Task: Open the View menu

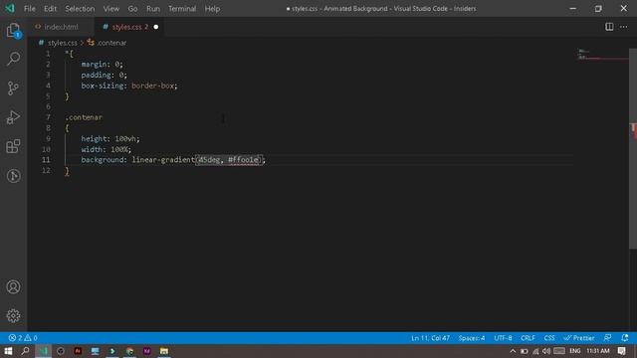Action: [x=110, y=9]
